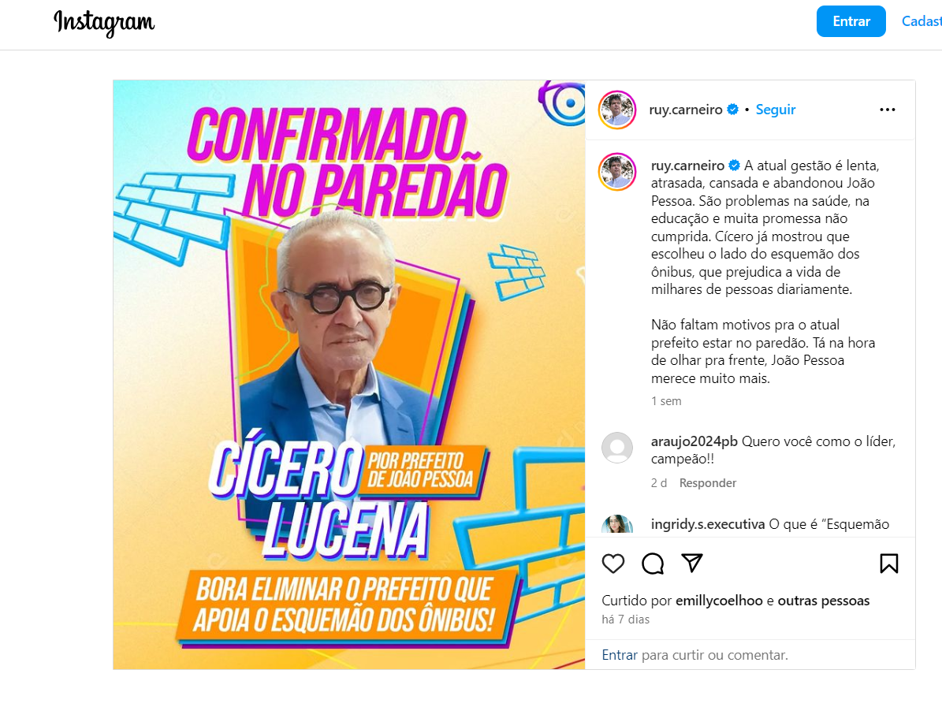Follow the account with Seguir
The image size is (942, 707).
coord(776,110)
